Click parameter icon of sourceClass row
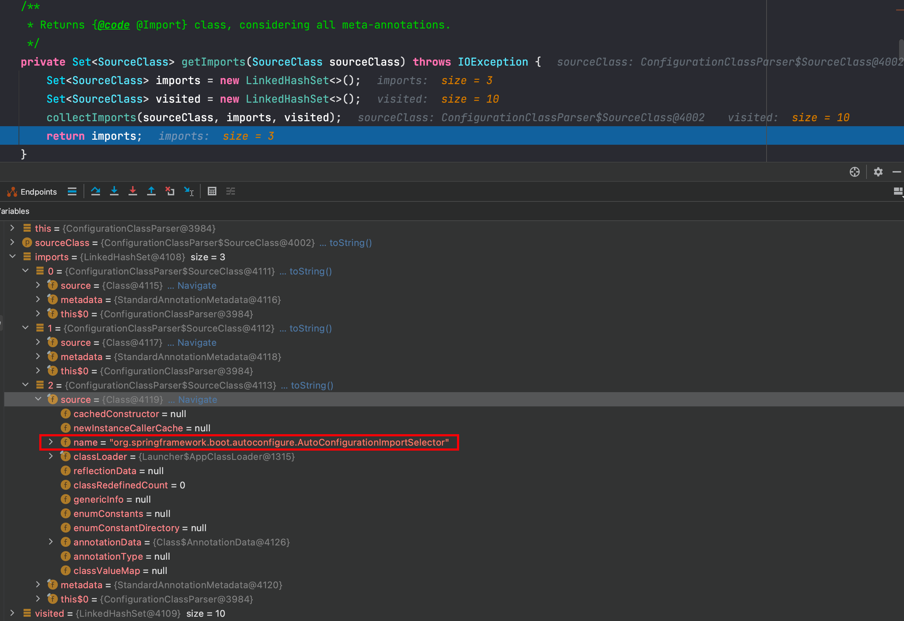This screenshot has width=904, height=621. point(27,243)
